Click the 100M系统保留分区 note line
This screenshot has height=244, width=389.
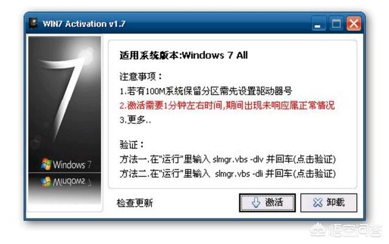tap(205, 91)
